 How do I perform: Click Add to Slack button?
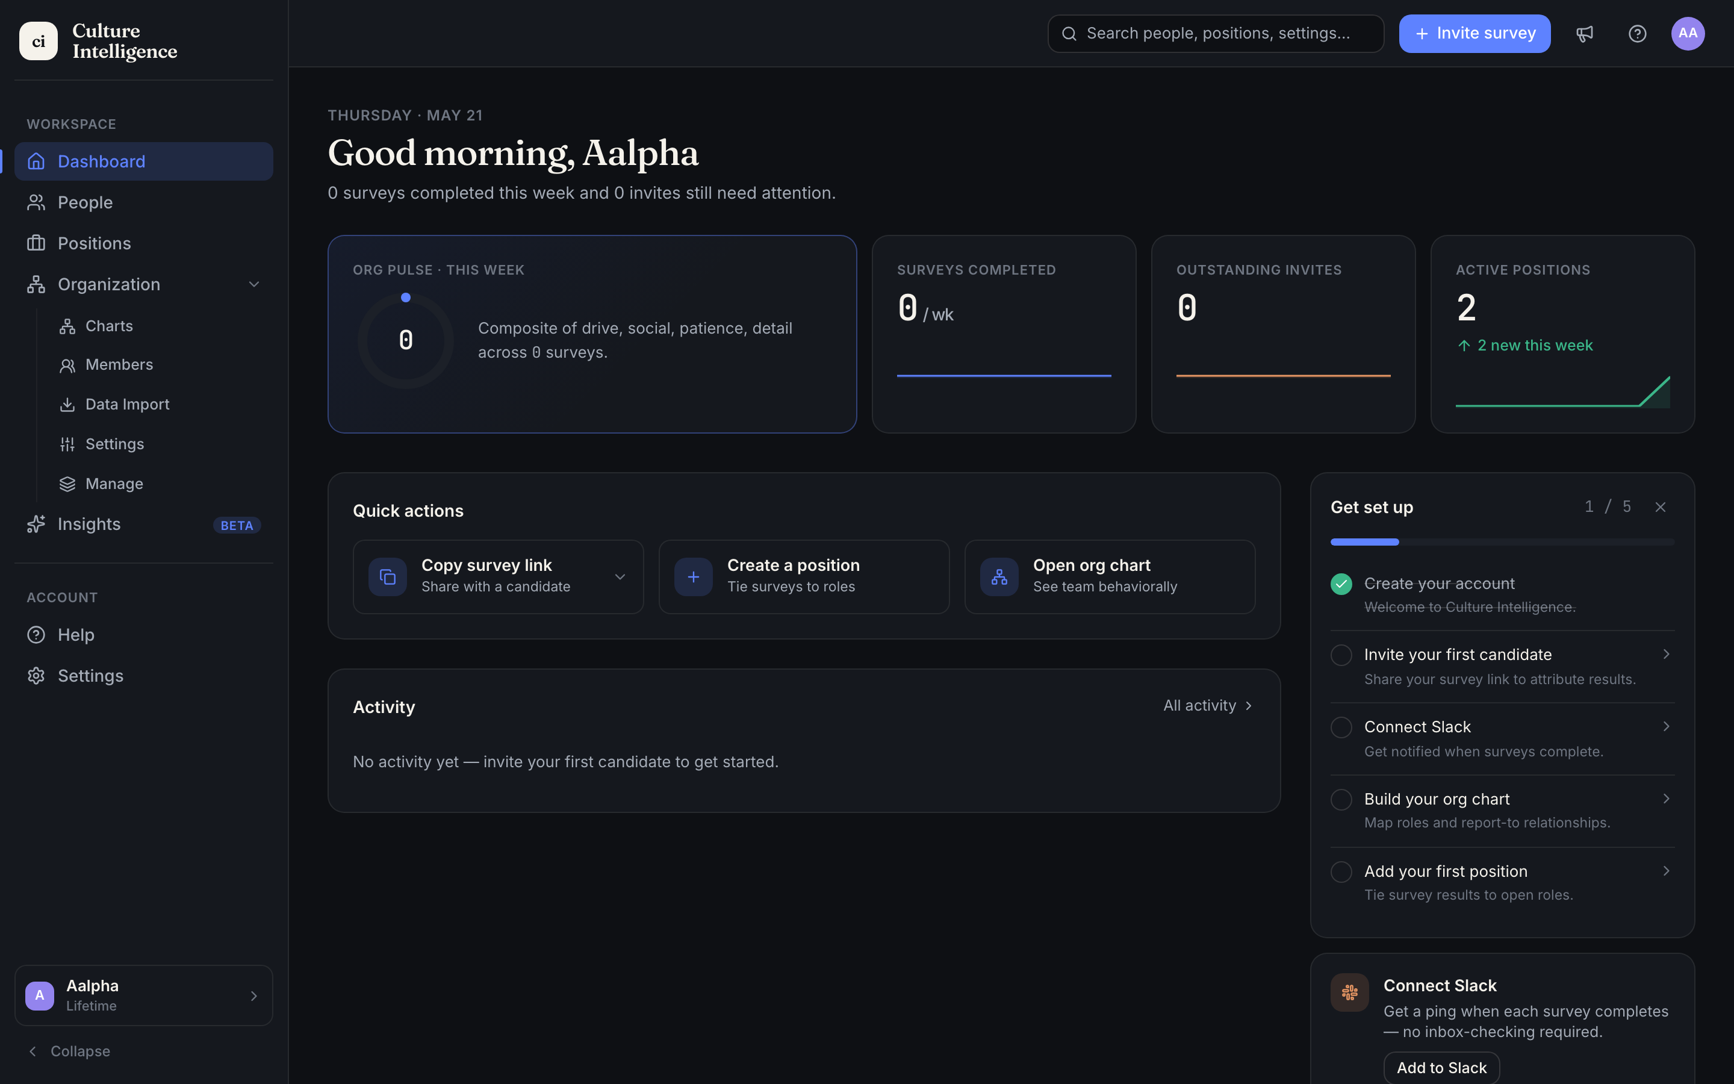[1441, 1068]
